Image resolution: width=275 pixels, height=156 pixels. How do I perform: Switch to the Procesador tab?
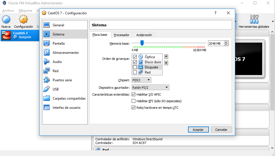click(122, 35)
